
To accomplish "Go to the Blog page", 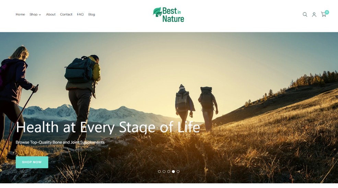I will click(x=91, y=14).
